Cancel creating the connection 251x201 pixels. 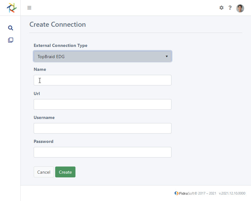click(x=44, y=172)
